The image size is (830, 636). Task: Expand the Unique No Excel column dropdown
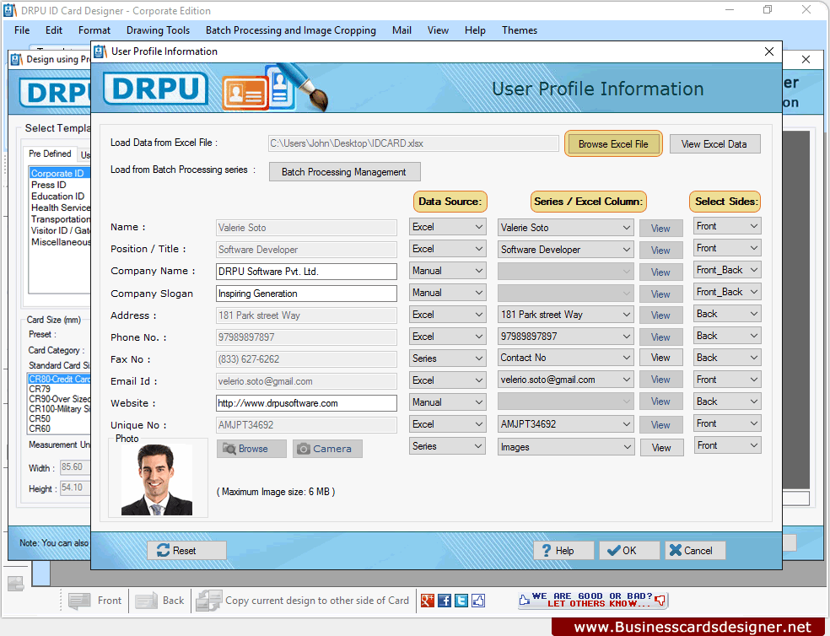tap(565, 424)
